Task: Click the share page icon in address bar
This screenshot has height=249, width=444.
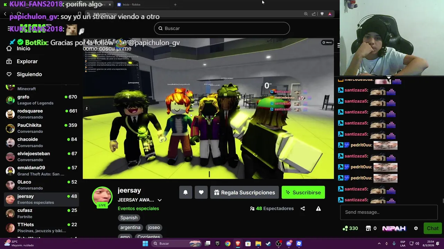Action: (x=314, y=14)
